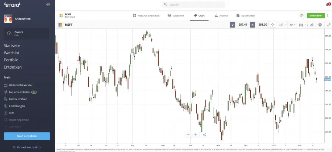Switch to the Analyse tab

click(221, 15)
